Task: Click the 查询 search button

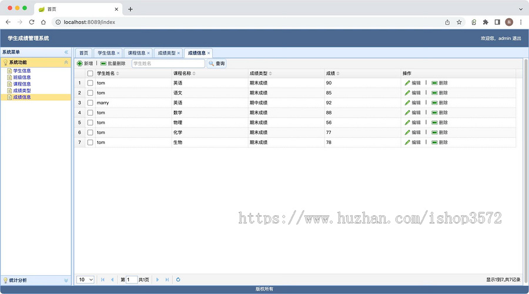Action: point(216,63)
